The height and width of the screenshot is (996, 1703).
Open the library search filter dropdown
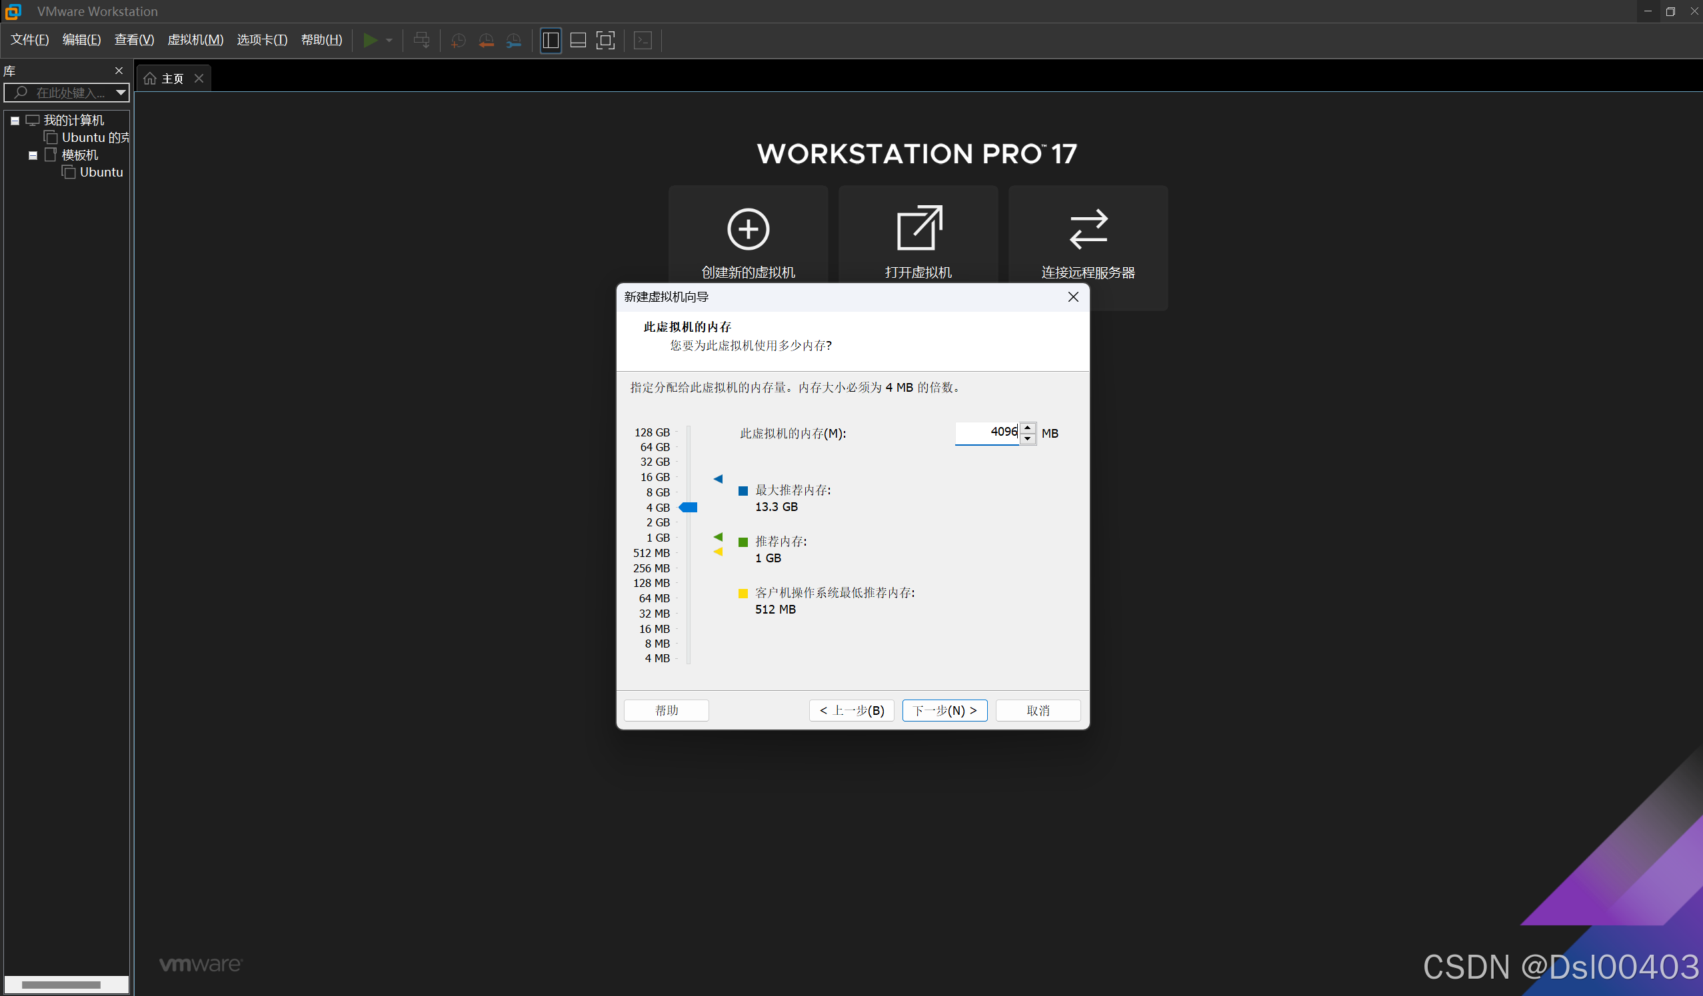click(x=120, y=93)
